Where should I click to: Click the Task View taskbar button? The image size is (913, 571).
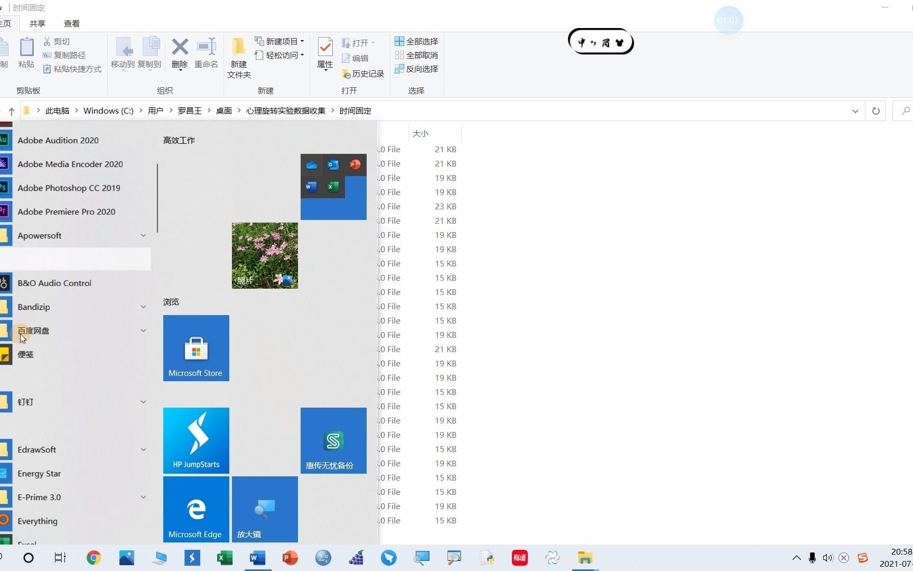(x=60, y=558)
